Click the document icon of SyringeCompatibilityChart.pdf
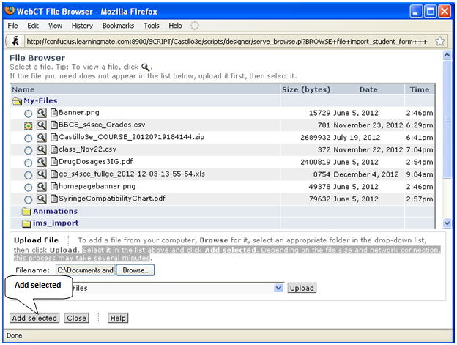Viewport: 457px width, 345px height. (54, 199)
